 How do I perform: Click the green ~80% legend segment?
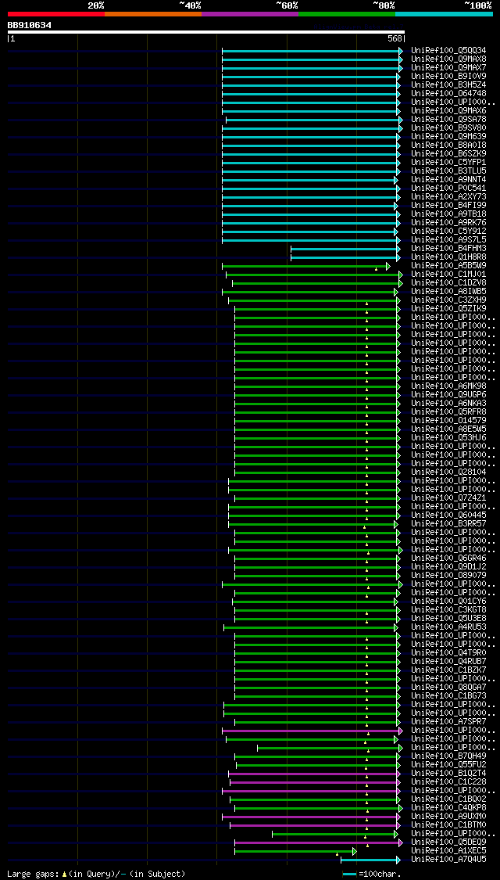click(x=347, y=13)
